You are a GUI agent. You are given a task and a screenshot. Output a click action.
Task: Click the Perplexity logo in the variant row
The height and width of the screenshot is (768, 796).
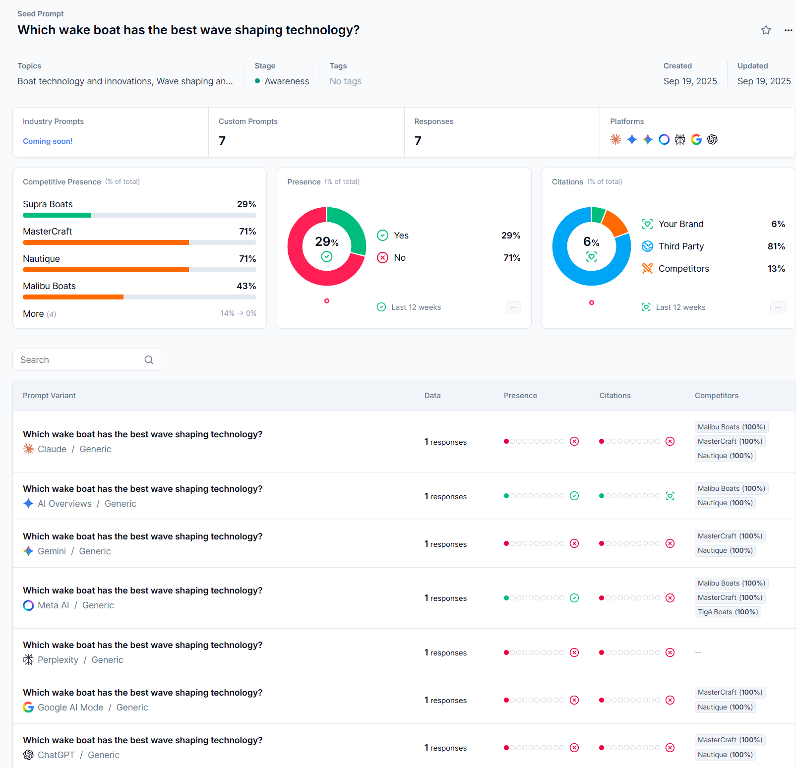point(28,659)
